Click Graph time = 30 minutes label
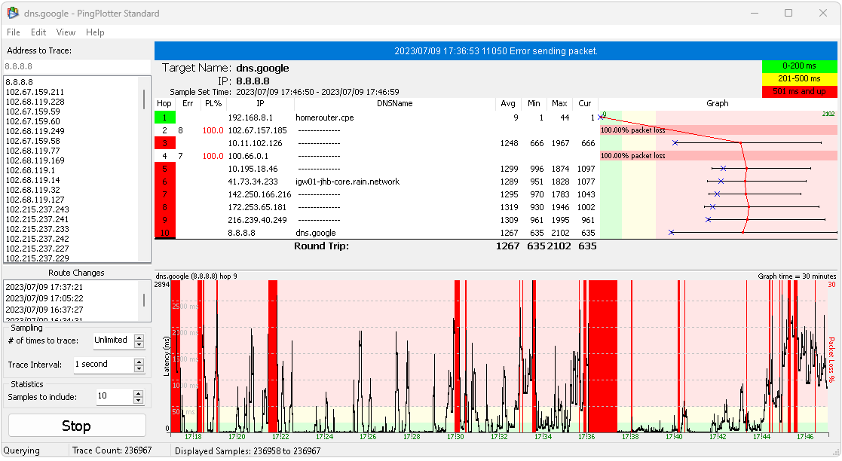This screenshot has width=842, height=461. tap(797, 276)
